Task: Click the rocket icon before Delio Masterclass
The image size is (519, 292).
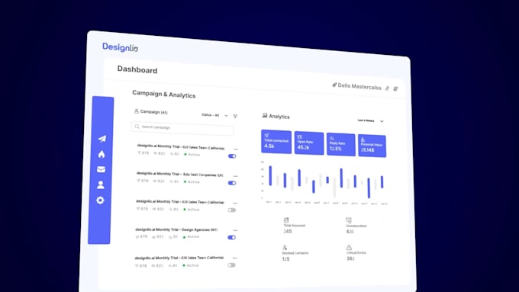Action: tap(334, 85)
